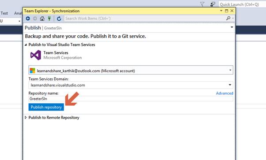Click the notifications filter flag icon

(x=202, y=4)
